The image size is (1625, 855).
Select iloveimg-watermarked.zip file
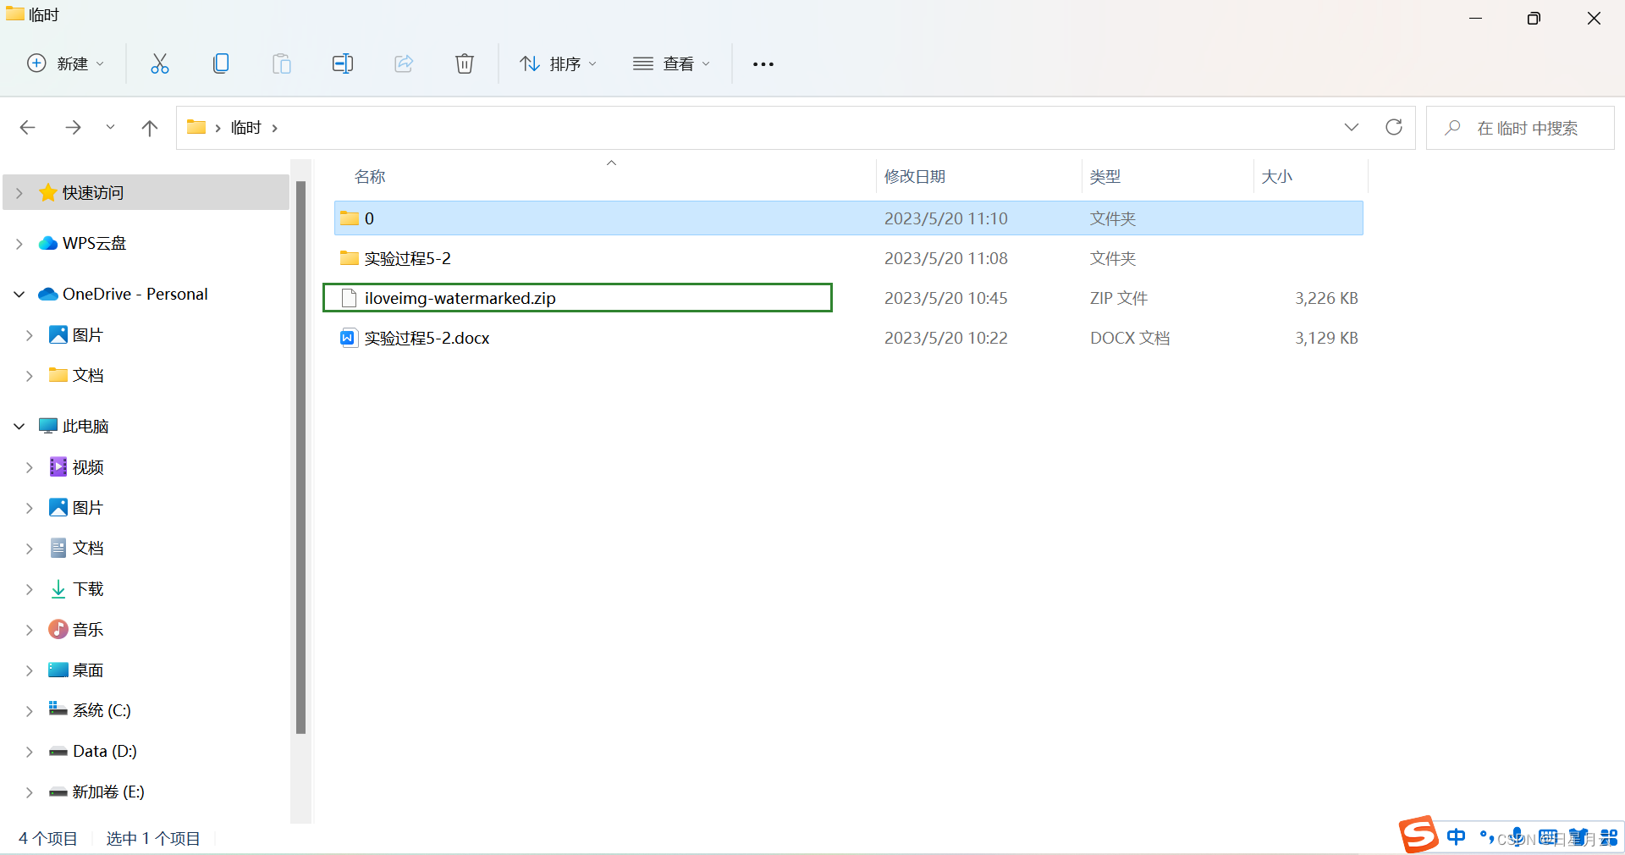click(x=849, y=298)
